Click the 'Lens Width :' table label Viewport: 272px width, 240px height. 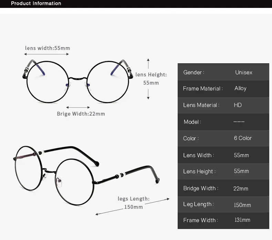[199, 155]
